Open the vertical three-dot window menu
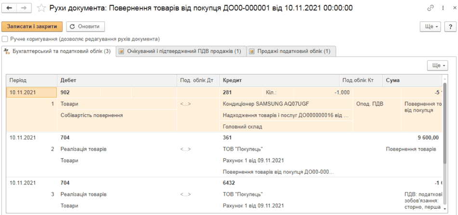Image resolution: width=458 pixels, height=215 pixels. [442, 8]
